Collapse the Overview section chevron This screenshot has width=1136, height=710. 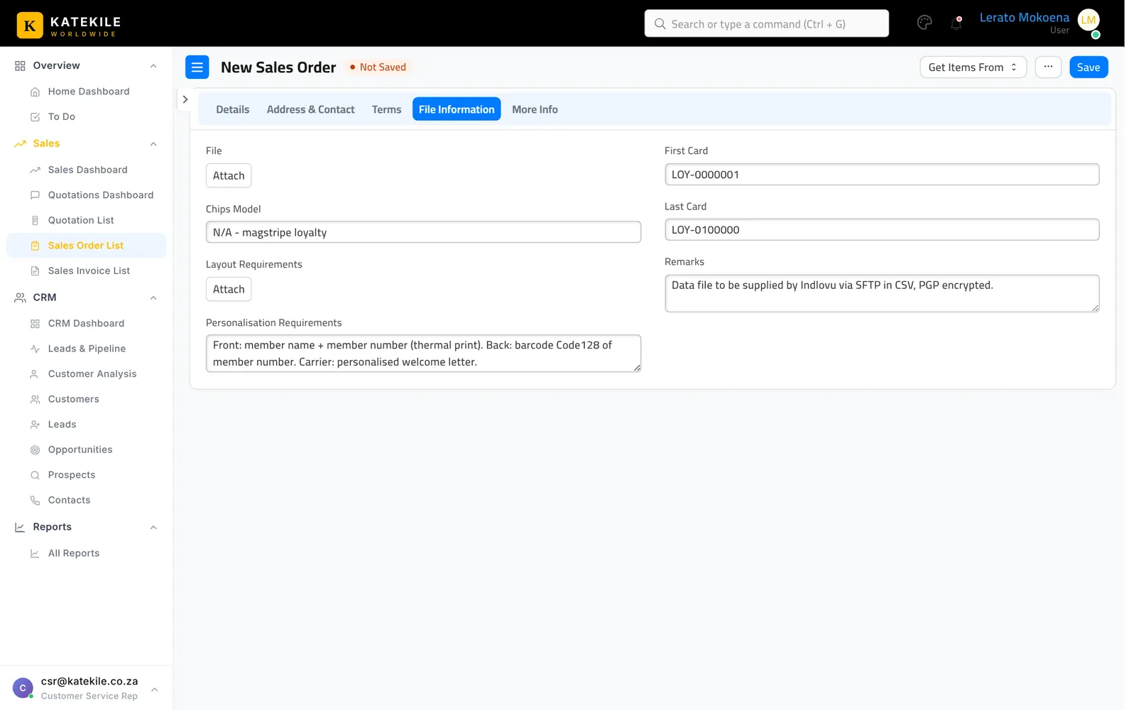coord(153,66)
